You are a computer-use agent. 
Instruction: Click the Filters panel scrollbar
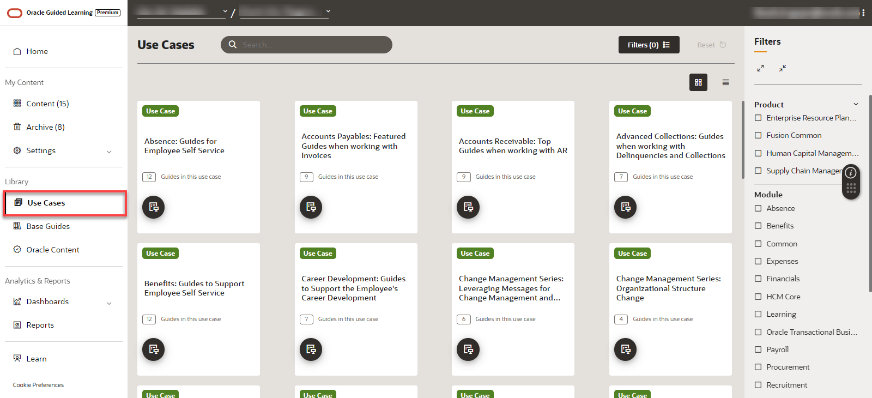(x=870, y=194)
